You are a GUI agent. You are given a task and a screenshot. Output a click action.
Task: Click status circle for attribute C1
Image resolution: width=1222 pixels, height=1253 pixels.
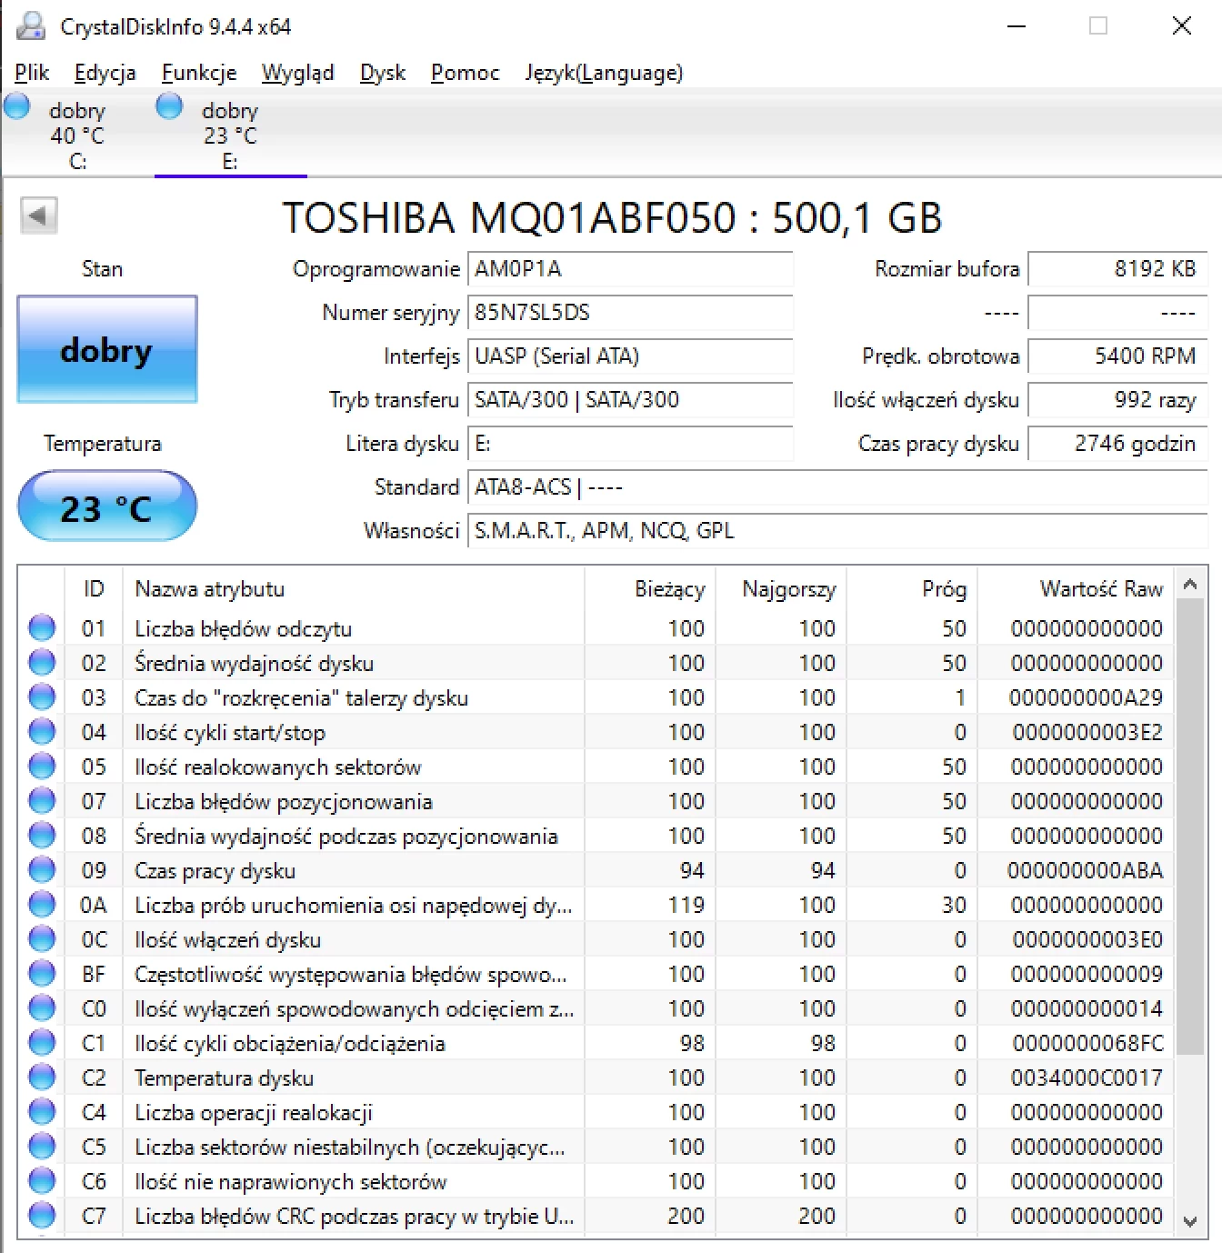coord(42,1042)
